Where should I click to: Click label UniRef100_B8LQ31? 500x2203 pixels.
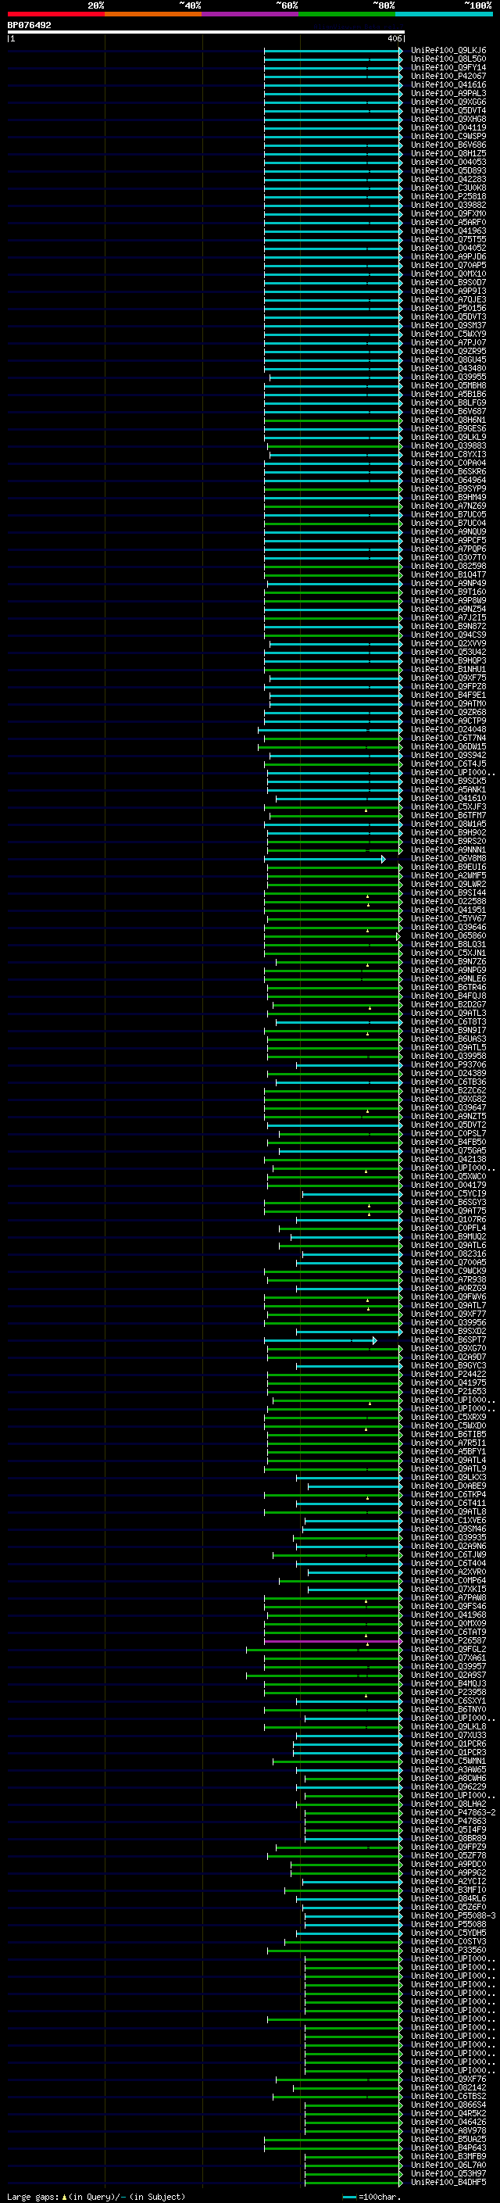(448, 945)
